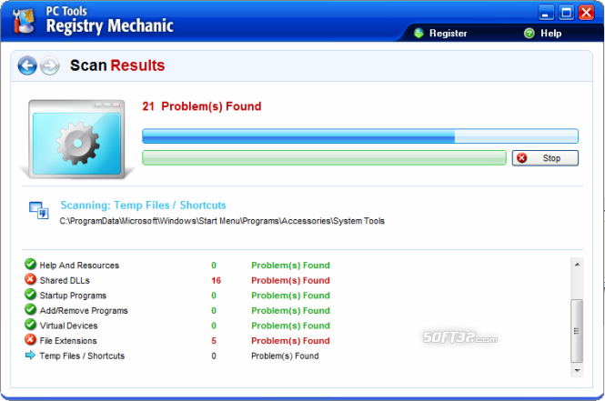
Task: Click red Problem(s) Found text for File Extensions
Action: tap(290, 341)
